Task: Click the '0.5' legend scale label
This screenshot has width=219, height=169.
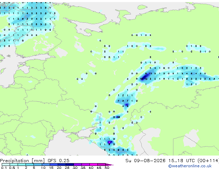Action: tap(12, 168)
